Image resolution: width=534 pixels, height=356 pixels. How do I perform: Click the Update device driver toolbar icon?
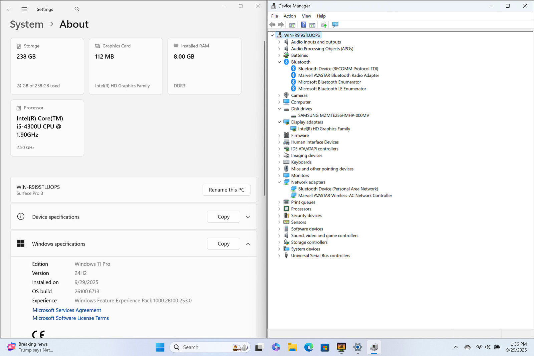pos(323,25)
